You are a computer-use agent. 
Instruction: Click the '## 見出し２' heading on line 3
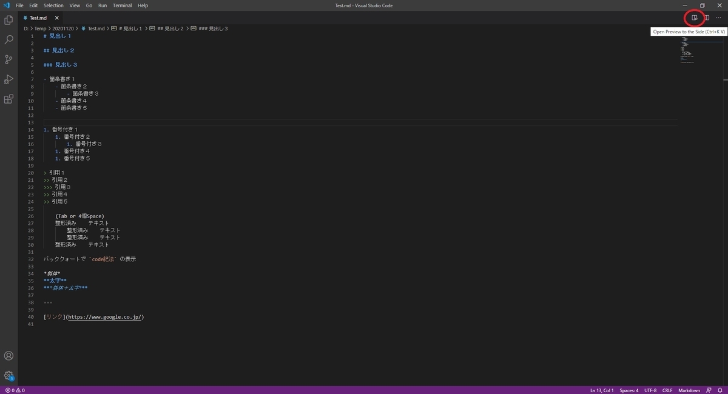[x=59, y=50]
